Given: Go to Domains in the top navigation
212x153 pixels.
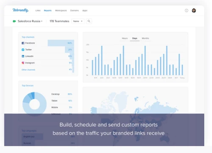Looking at the screenshot, I should pyautogui.click(x=75, y=11).
